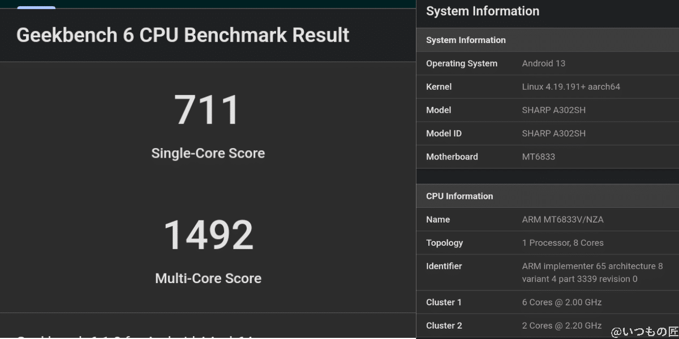Select Cluster 1 showing 6 Cores @ 2.00 GHz

point(561,302)
